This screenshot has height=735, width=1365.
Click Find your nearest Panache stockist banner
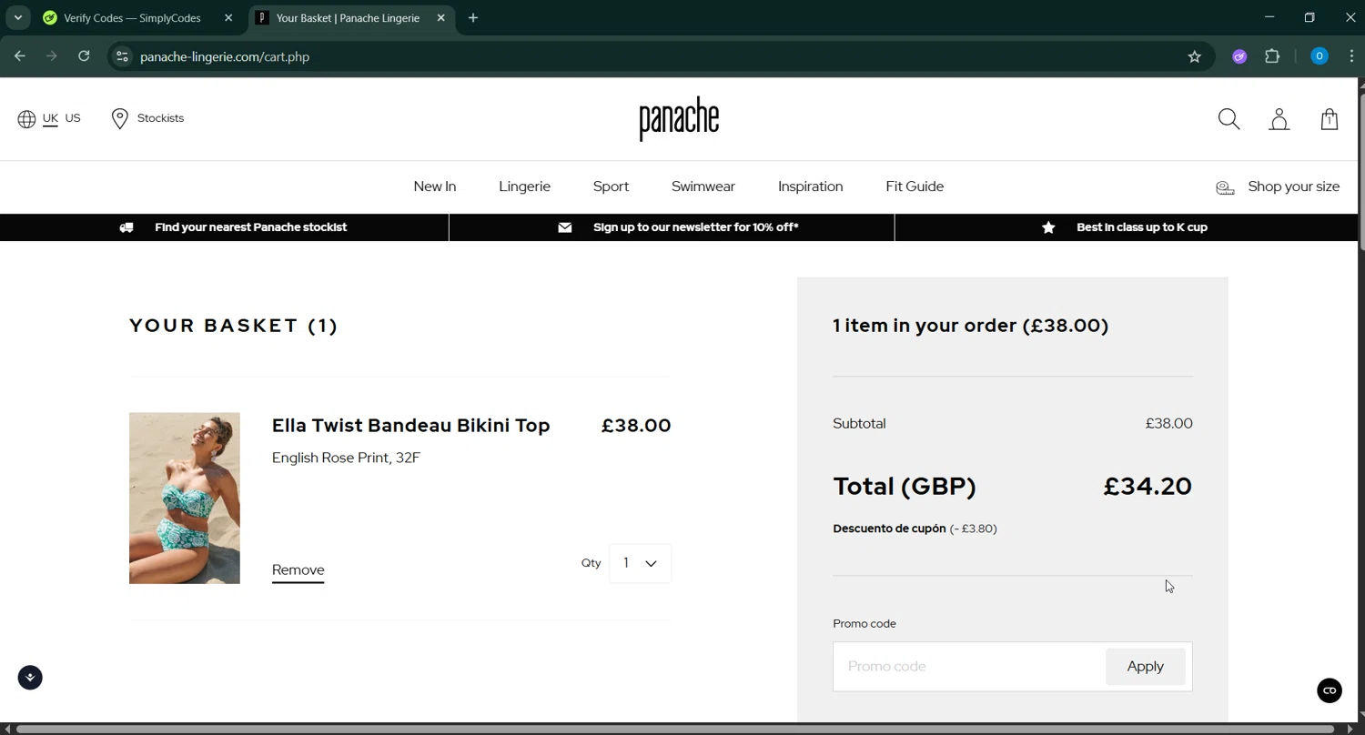[250, 227]
